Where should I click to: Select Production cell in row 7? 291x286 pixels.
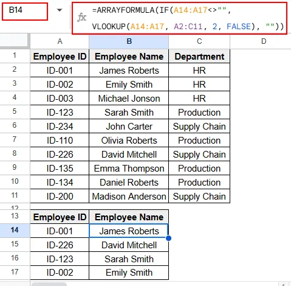coord(199,140)
